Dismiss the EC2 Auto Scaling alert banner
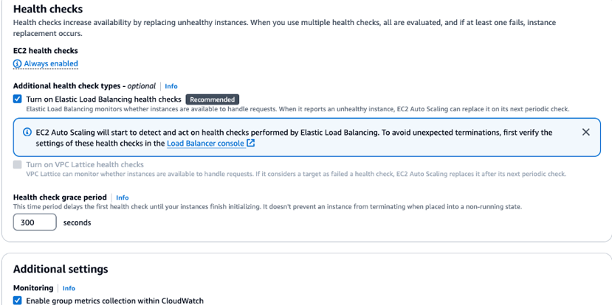The image size is (612, 305). coord(585,132)
